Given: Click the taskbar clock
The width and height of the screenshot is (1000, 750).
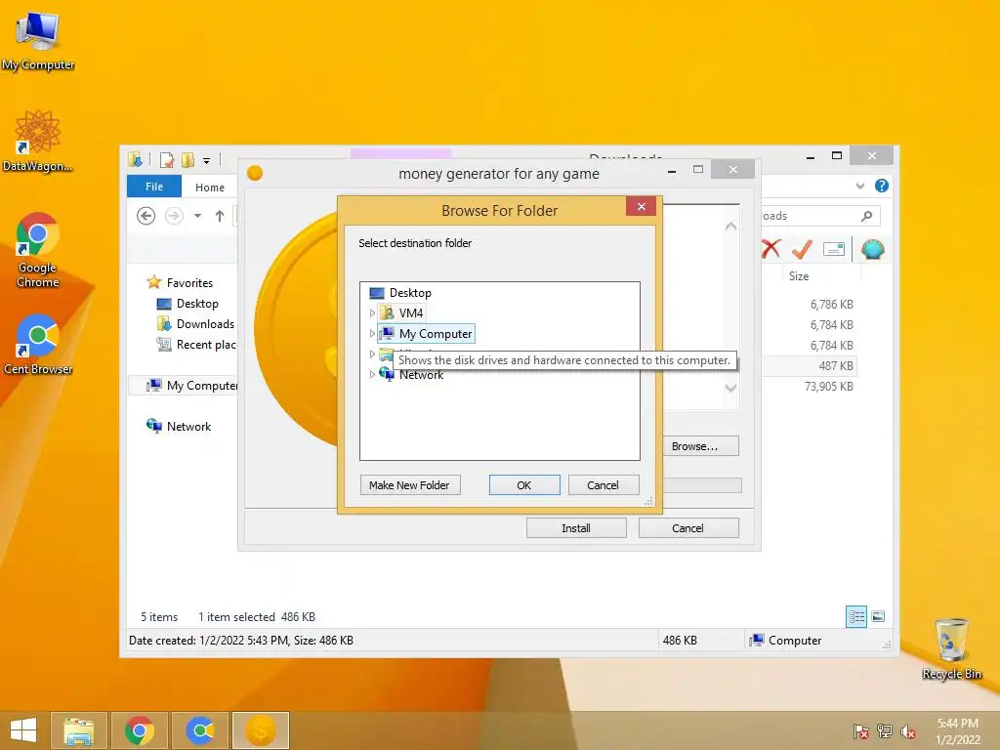Looking at the screenshot, I should pos(958,731).
